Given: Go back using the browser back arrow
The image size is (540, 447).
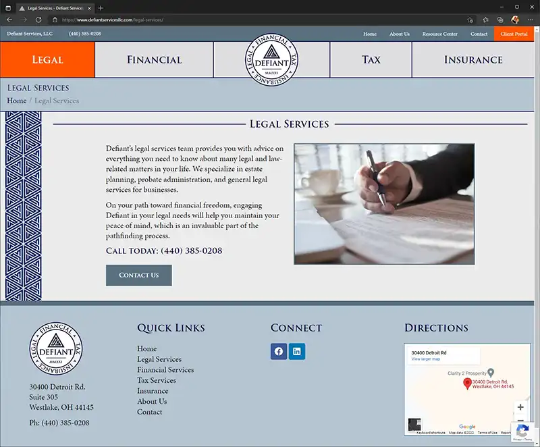Looking at the screenshot, I should point(9,20).
